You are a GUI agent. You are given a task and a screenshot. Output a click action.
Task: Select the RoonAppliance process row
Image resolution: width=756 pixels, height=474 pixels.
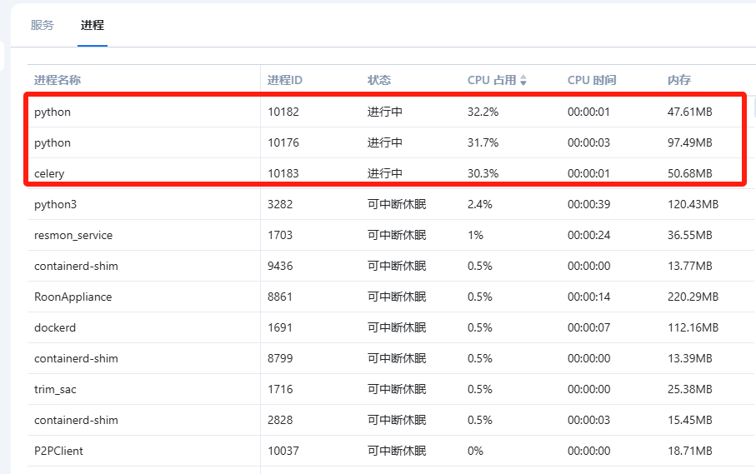click(73, 297)
